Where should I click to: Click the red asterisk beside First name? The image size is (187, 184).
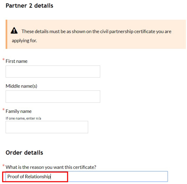(4, 59)
